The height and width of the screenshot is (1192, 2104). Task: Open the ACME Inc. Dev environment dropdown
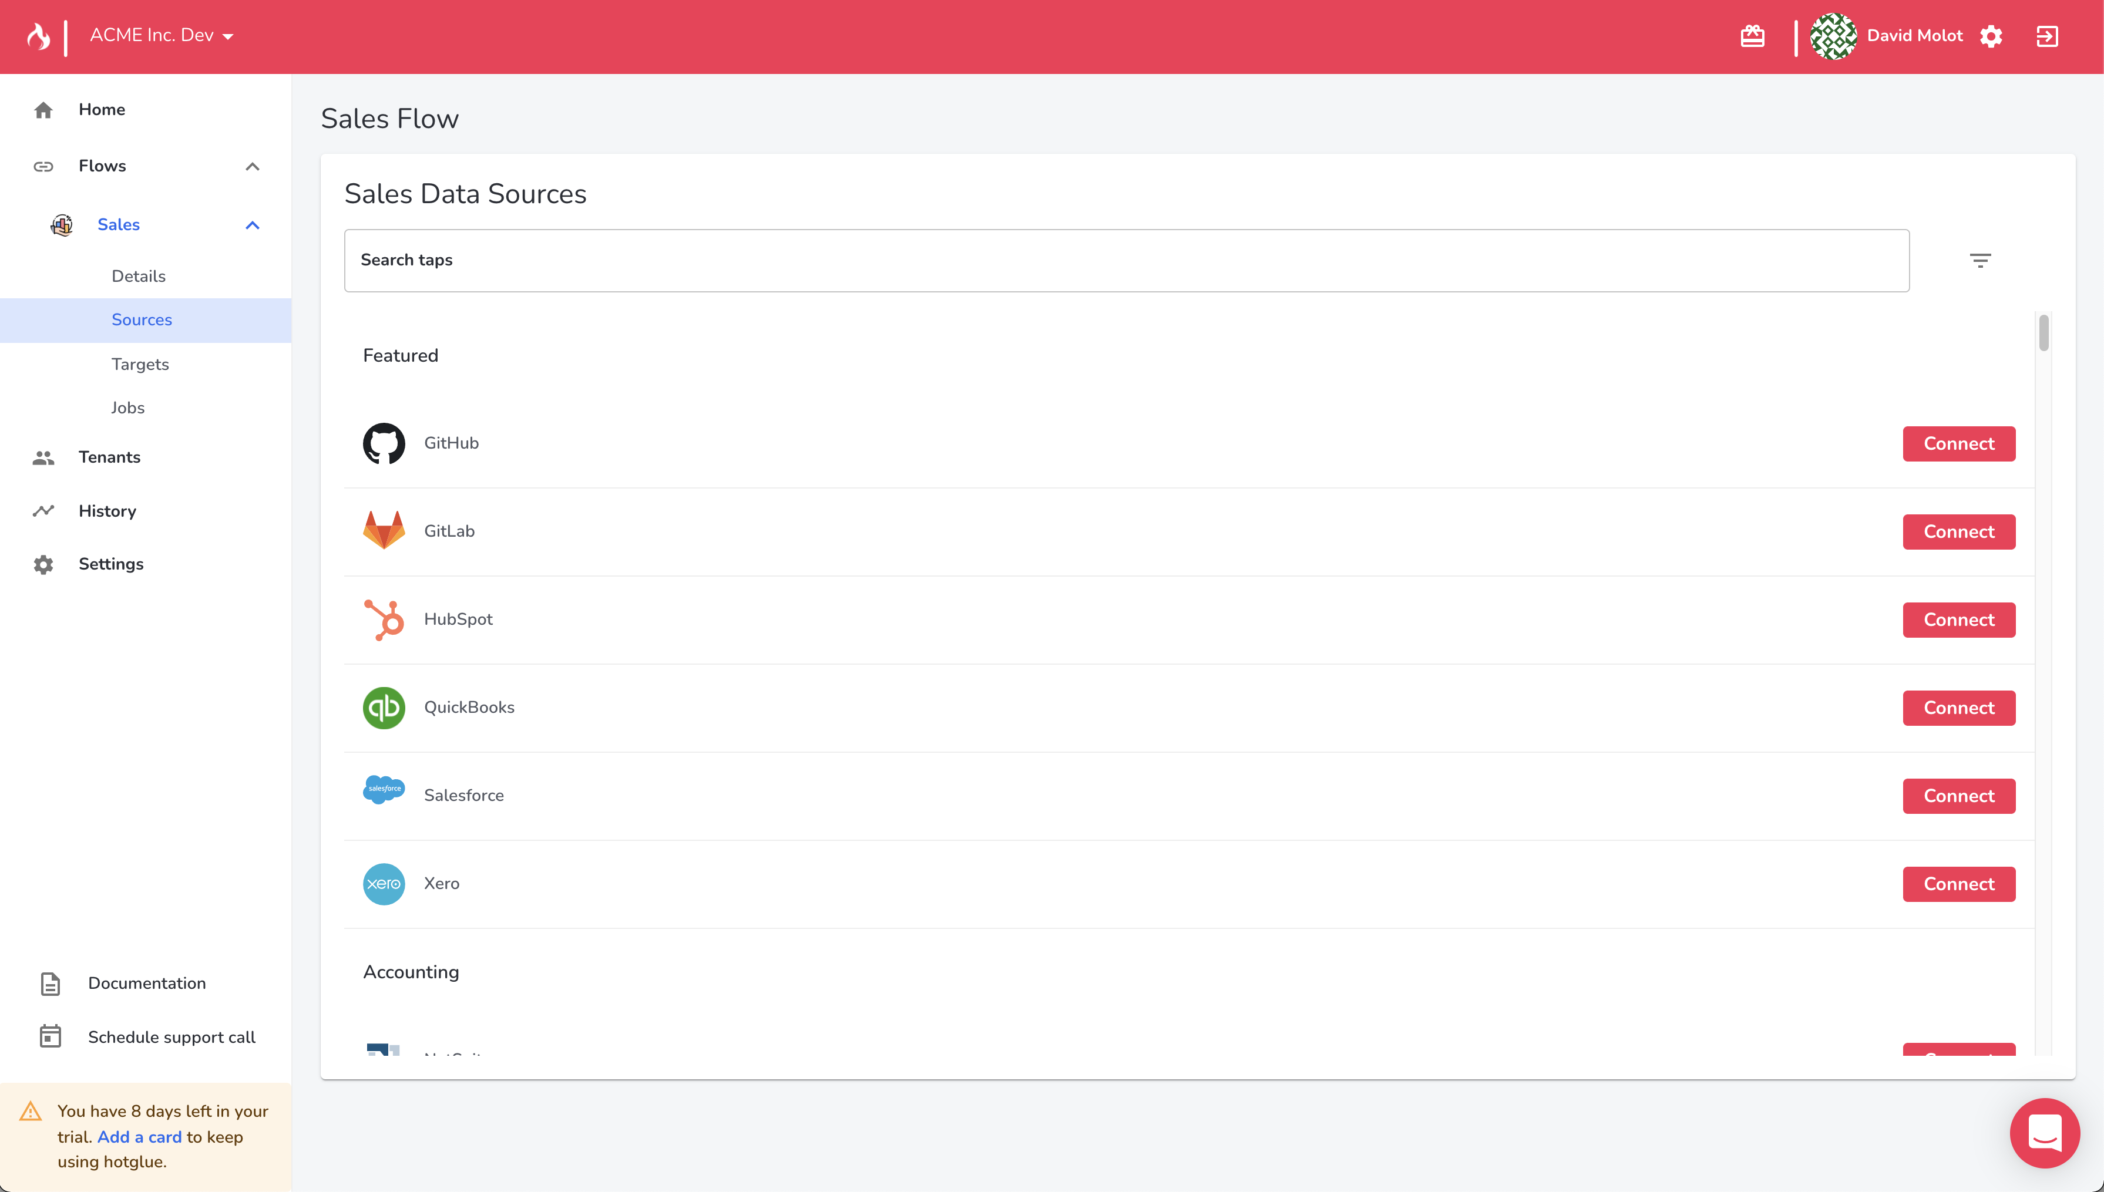click(162, 35)
